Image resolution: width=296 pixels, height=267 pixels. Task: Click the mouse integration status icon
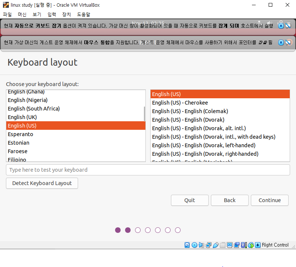click(251, 245)
